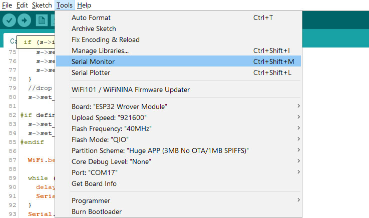Click the //drop comment on line 79
This screenshot has height=218, width=369.
[x=40, y=88]
